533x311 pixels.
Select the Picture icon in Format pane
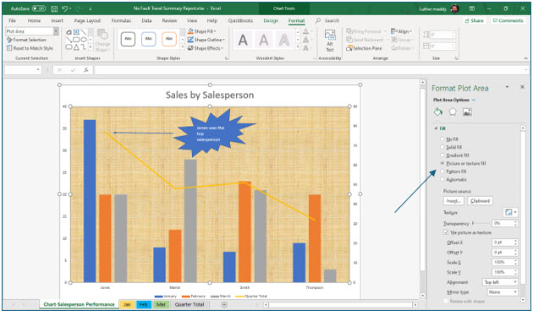coord(467,112)
